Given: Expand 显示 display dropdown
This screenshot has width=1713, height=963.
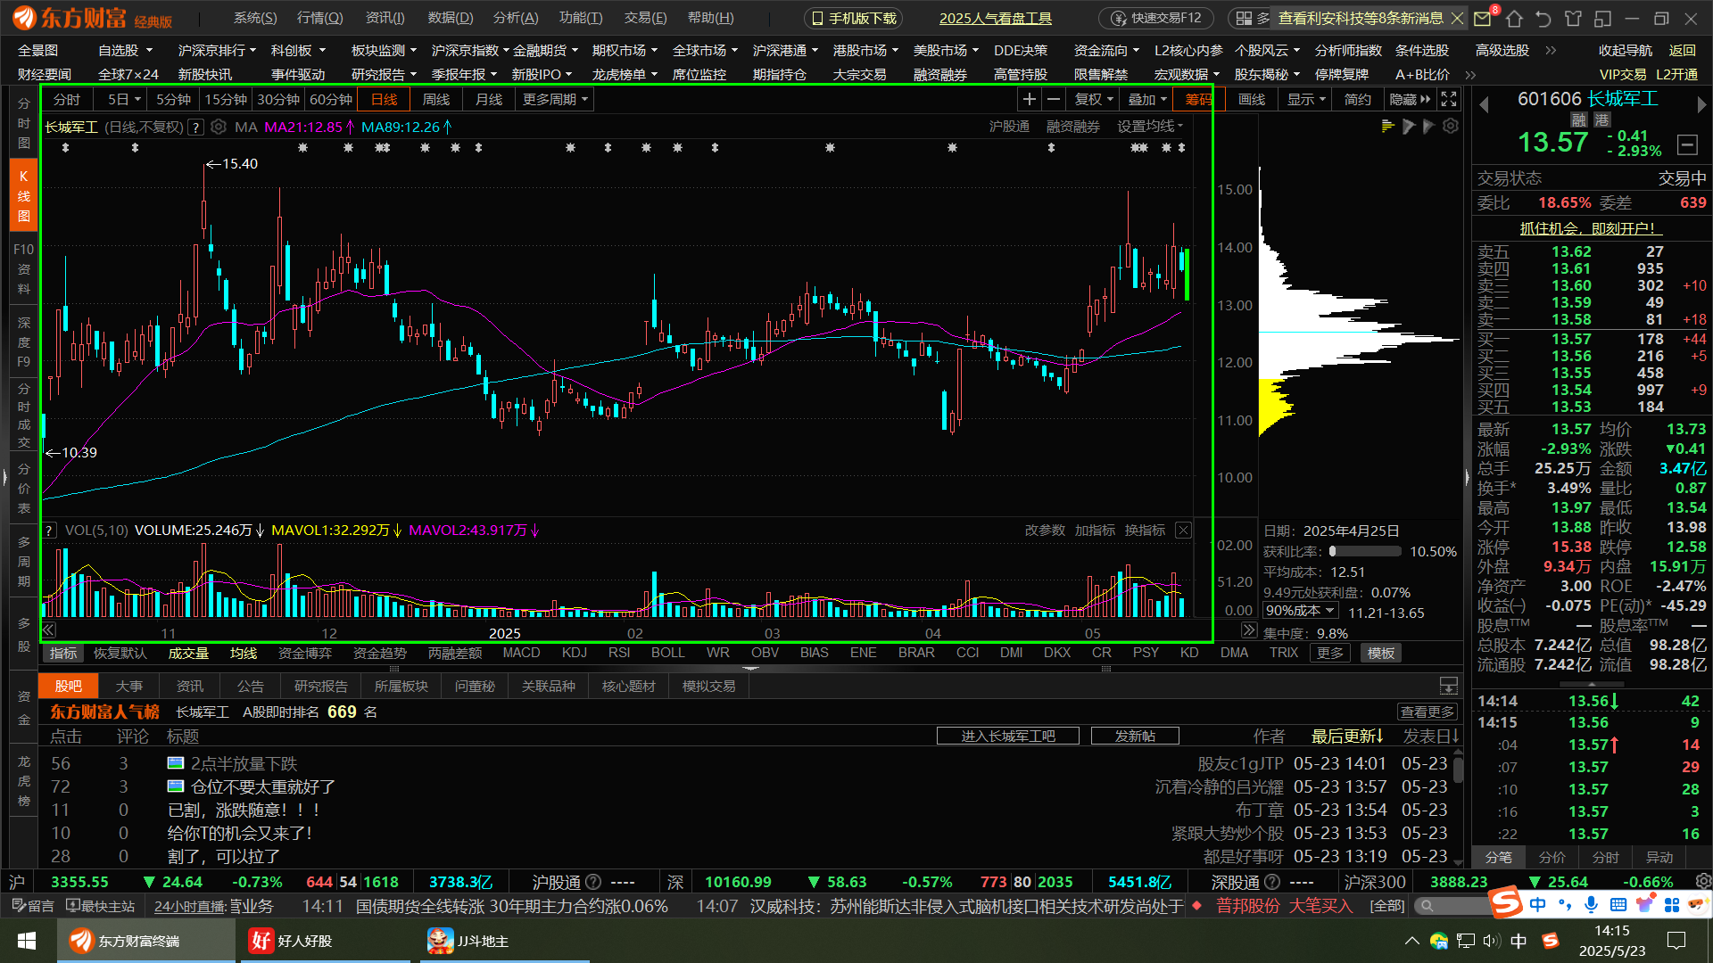Looking at the screenshot, I should (x=1306, y=99).
